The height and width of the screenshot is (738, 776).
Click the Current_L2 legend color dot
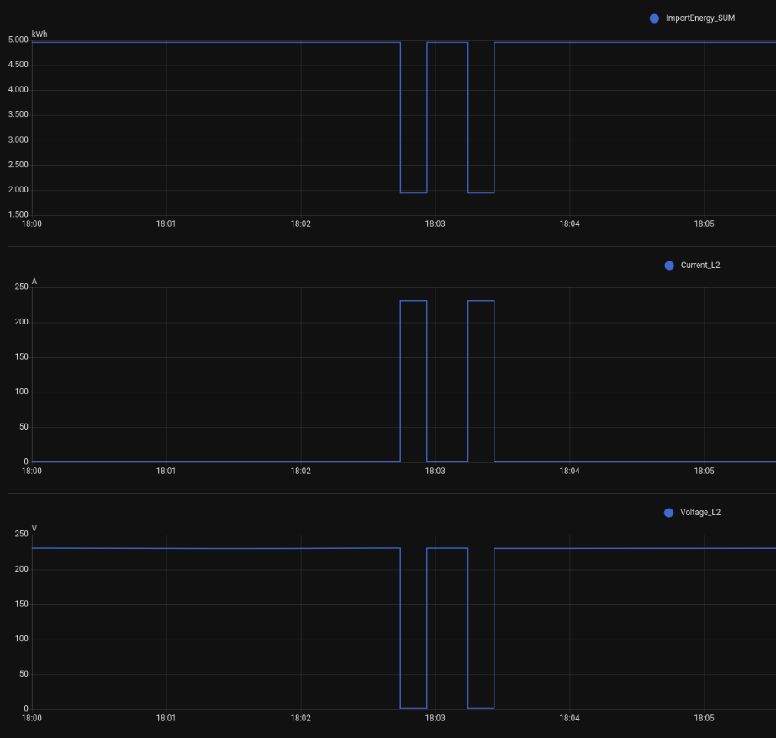(x=669, y=266)
